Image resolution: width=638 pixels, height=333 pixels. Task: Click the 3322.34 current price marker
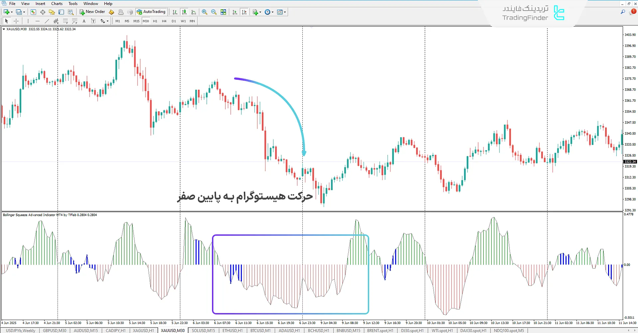pos(630,162)
